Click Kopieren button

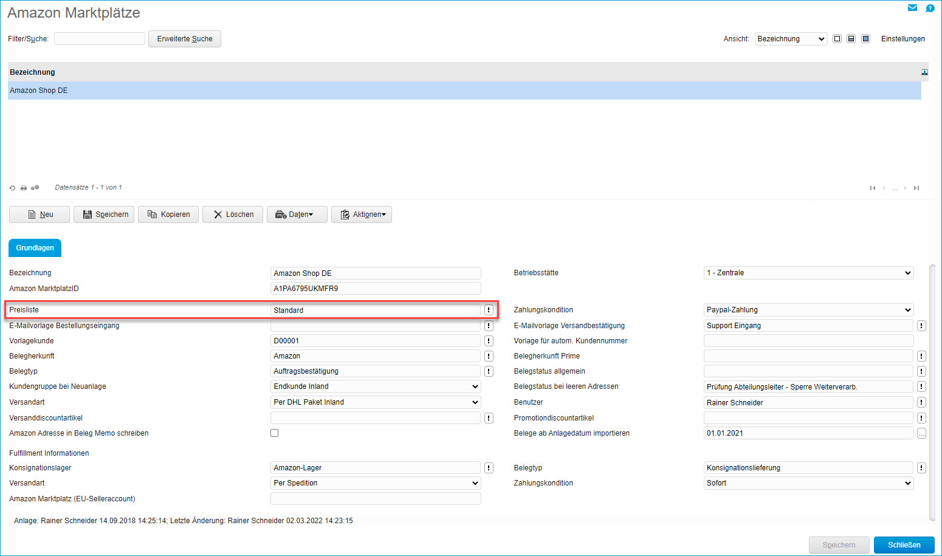click(168, 215)
